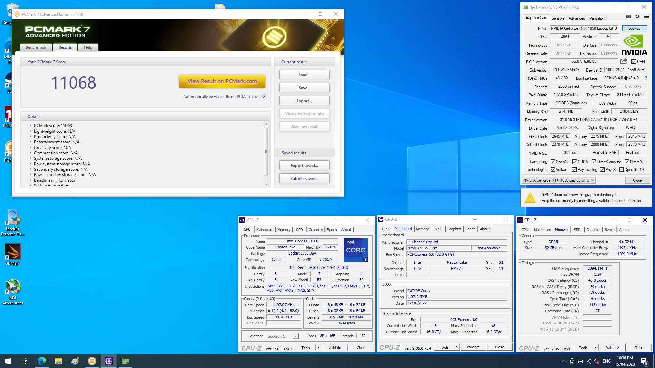Click the Load... button
The image size is (655, 368).
tap(304, 75)
